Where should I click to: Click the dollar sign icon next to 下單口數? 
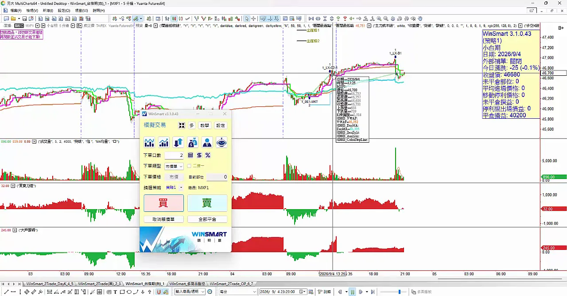[199, 155]
